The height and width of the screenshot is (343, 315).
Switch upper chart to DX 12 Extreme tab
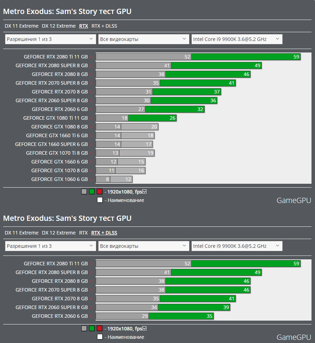[59, 26]
